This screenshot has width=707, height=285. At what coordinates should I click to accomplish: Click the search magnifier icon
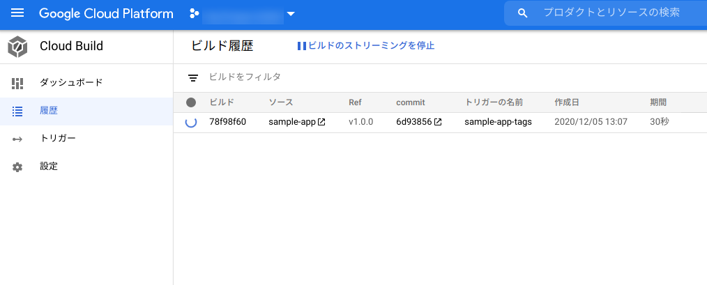523,13
